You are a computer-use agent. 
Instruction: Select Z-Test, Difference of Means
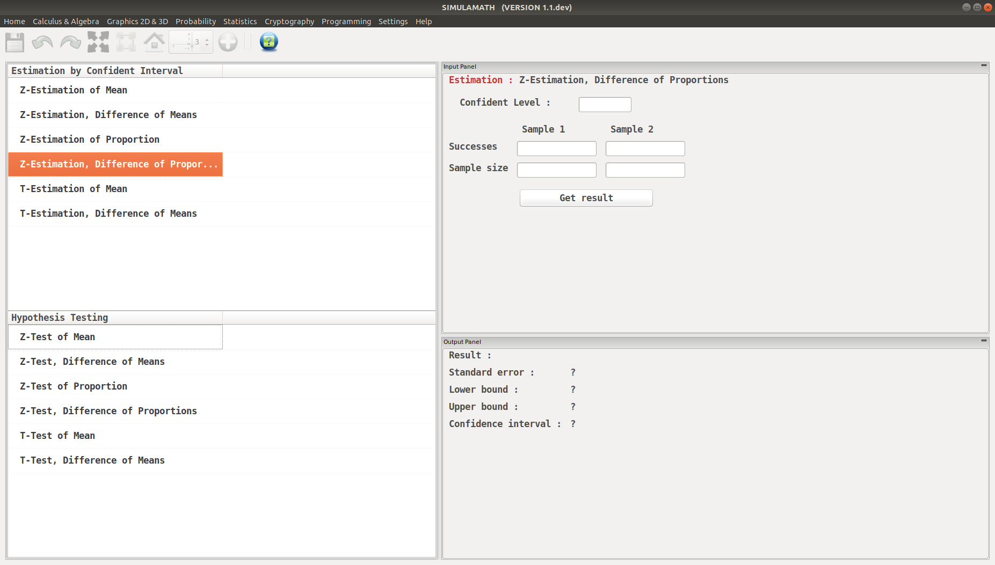pos(115,362)
